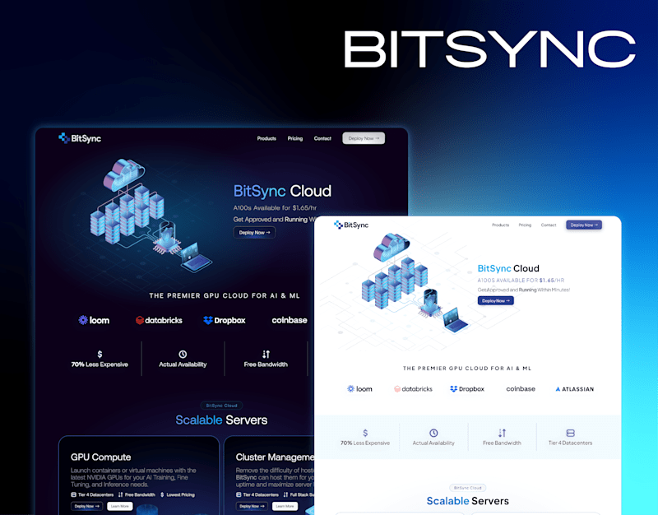The image size is (658, 515).
Task: Click the Scalable Servers heading in dark mockup
Action: [x=221, y=420]
